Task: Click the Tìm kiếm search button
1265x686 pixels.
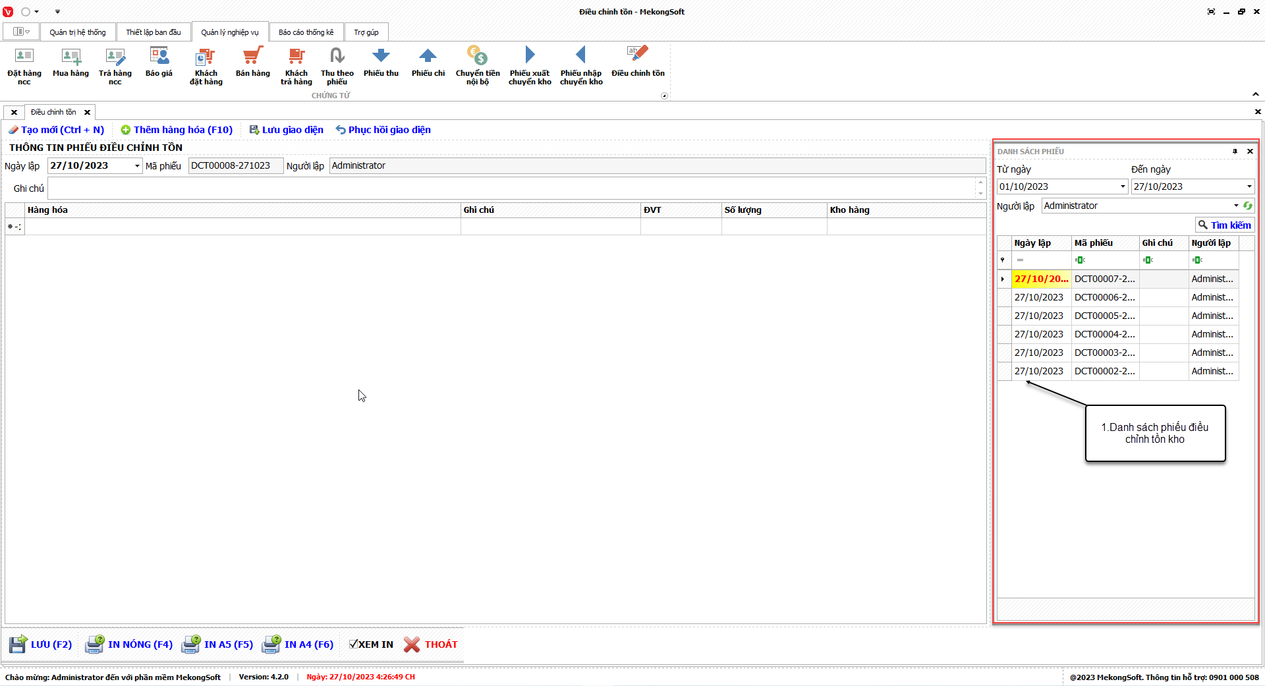Action: 1224,225
